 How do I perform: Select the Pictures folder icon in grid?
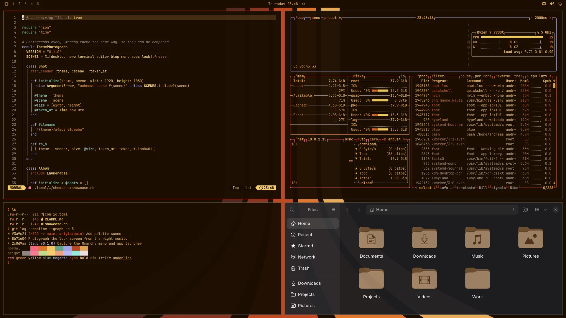tap(531, 238)
